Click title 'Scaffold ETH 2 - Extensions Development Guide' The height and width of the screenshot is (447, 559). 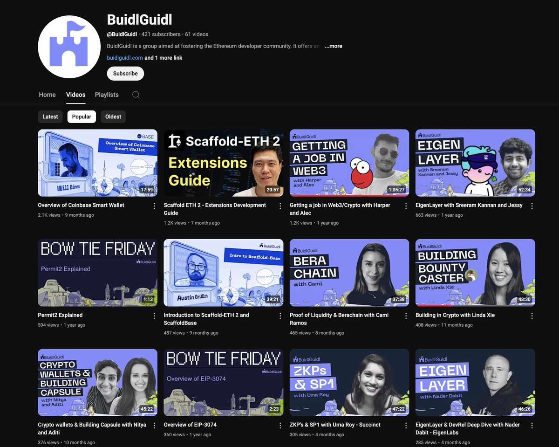coord(215,209)
